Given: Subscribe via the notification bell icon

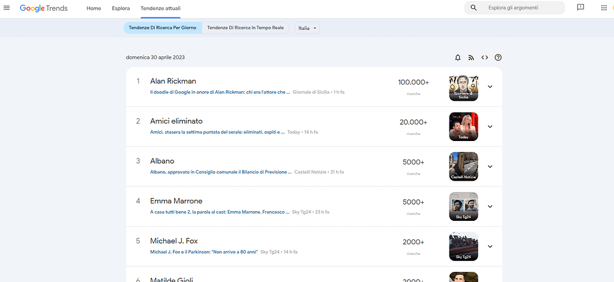Looking at the screenshot, I should [x=458, y=58].
